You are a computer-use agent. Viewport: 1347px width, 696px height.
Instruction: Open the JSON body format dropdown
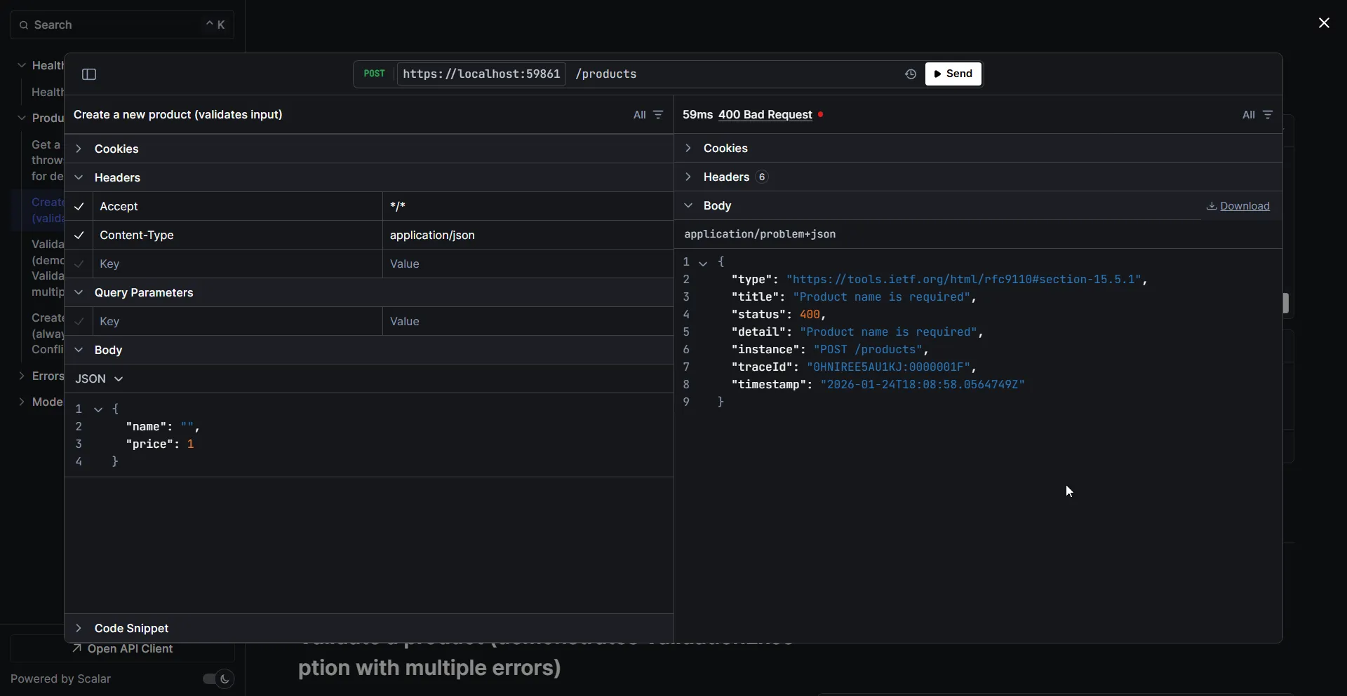pos(99,378)
